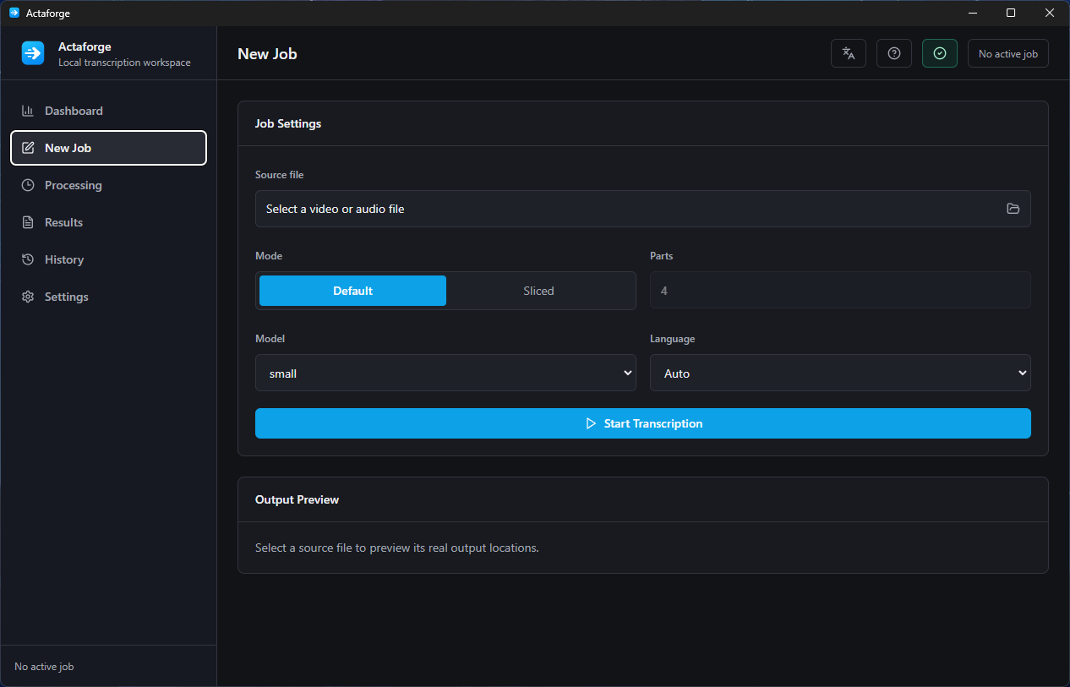This screenshot has height=687, width=1070.
Task: Click the Dashboard bar chart icon
Action: (x=28, y=111)
